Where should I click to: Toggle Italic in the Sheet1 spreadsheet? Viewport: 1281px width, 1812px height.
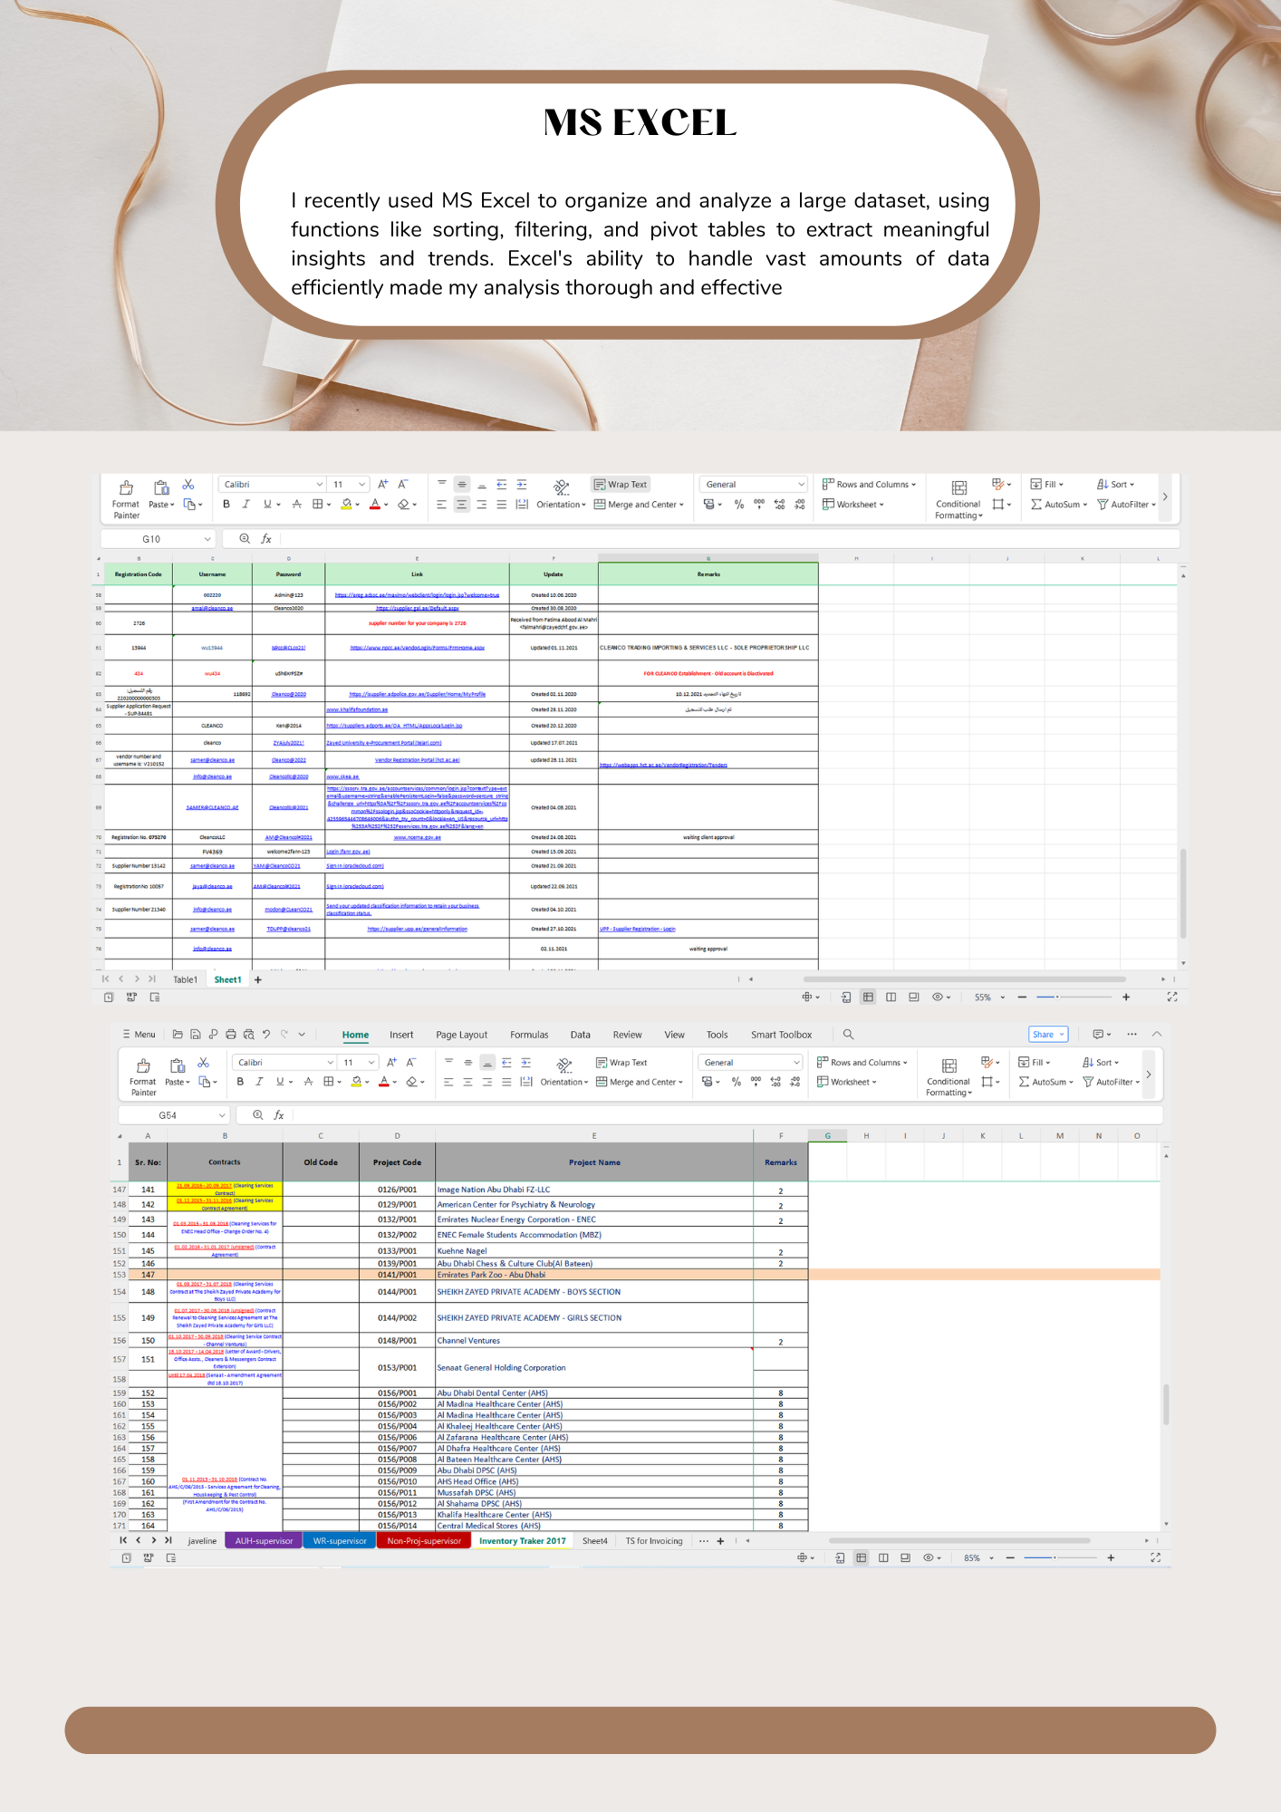click(x=246, y=505)
